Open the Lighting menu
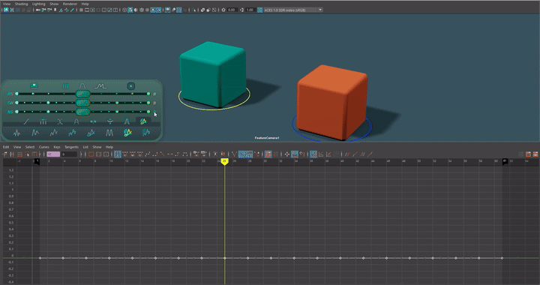The image size is (540, 285). point(38,4)
